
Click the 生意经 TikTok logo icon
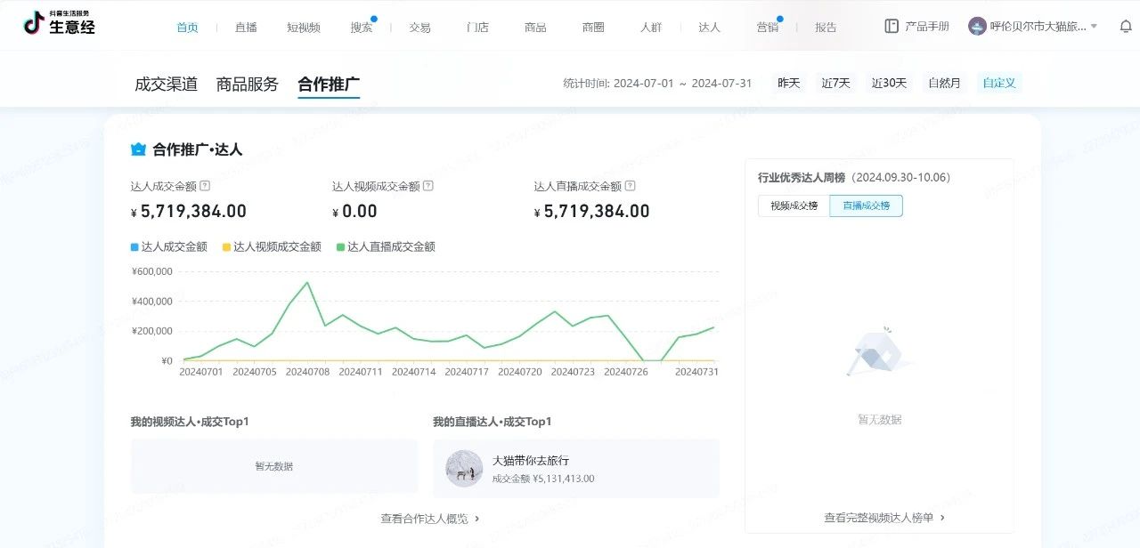coord(34,24)
